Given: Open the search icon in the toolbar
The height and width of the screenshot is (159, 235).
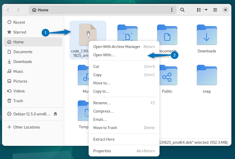Looking at the screenshot, I should (x=182, y=10).
